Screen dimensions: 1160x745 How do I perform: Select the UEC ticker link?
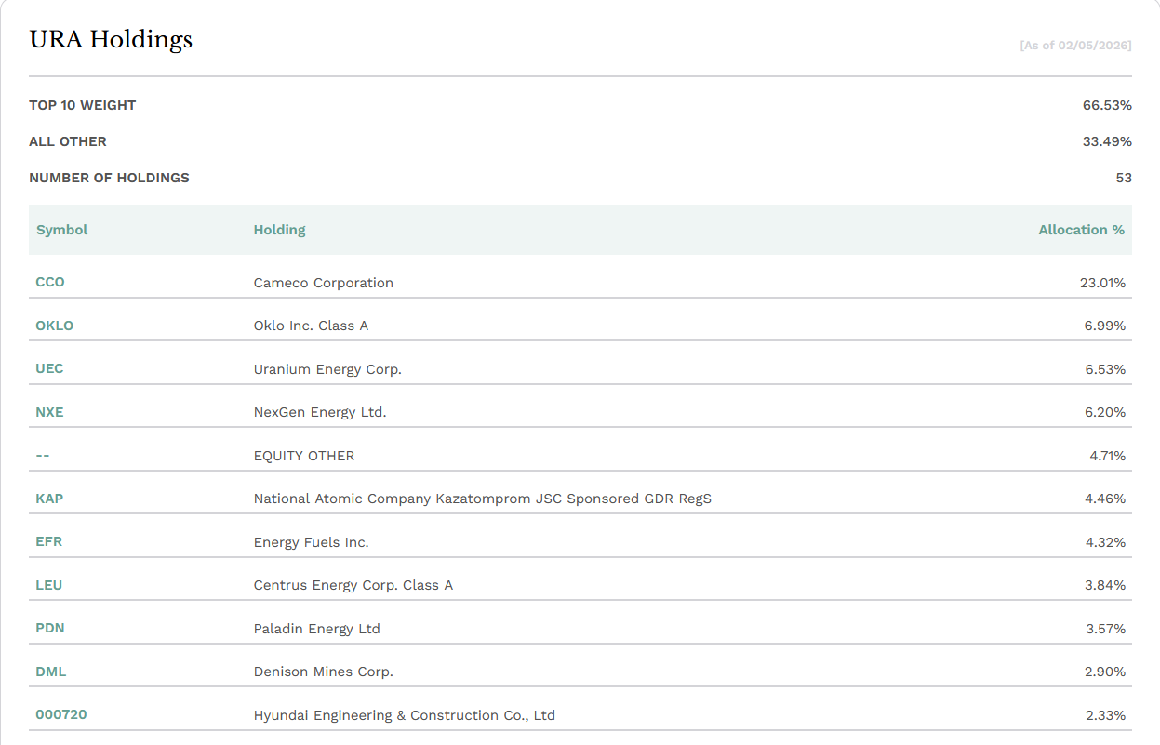coord(49,368)
